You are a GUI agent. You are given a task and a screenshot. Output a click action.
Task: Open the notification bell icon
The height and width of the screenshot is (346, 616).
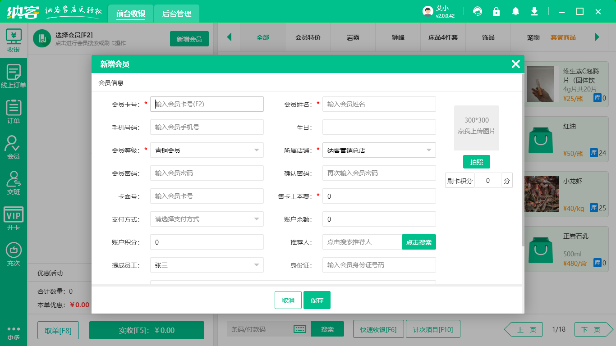(515, 12)
